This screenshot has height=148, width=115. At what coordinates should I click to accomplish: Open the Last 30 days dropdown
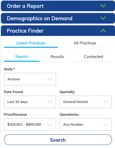click(x=30, y=102)
